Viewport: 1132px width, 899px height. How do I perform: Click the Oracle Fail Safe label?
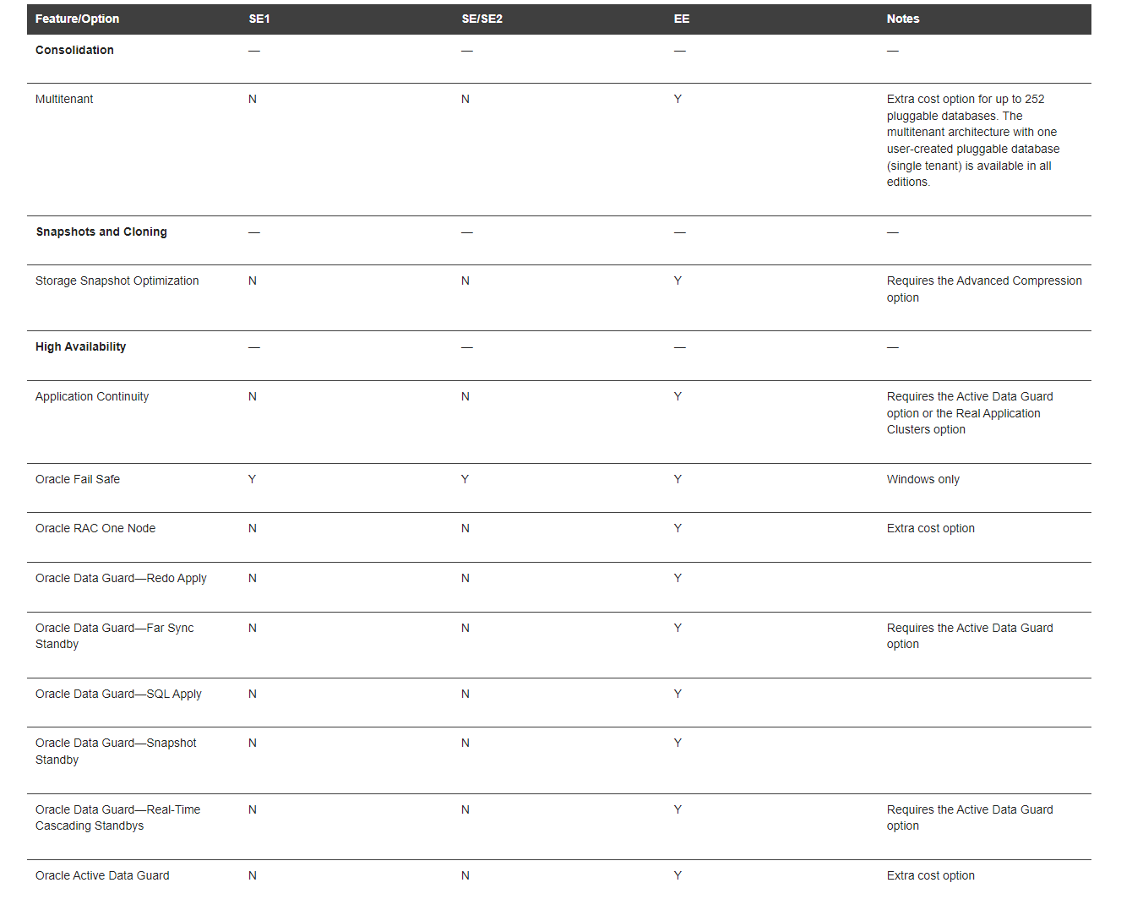click(x=78, y=479)
